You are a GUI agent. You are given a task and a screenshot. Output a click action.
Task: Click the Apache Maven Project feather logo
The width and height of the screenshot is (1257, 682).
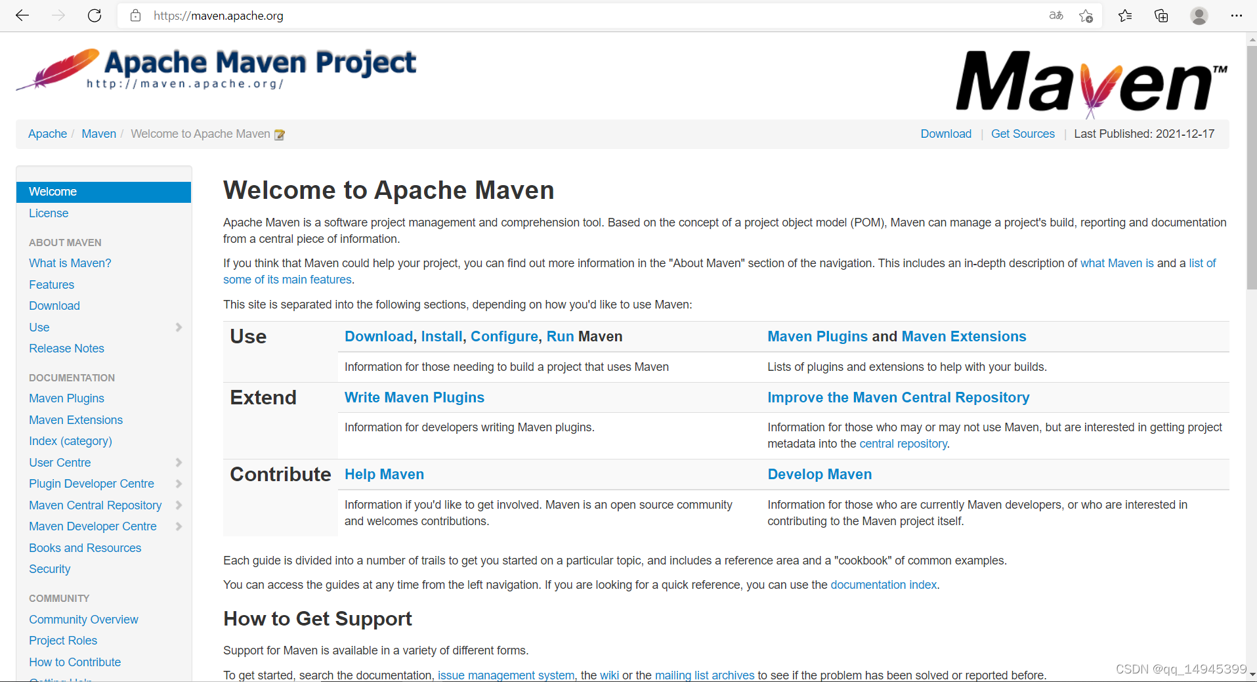(216, 69)
